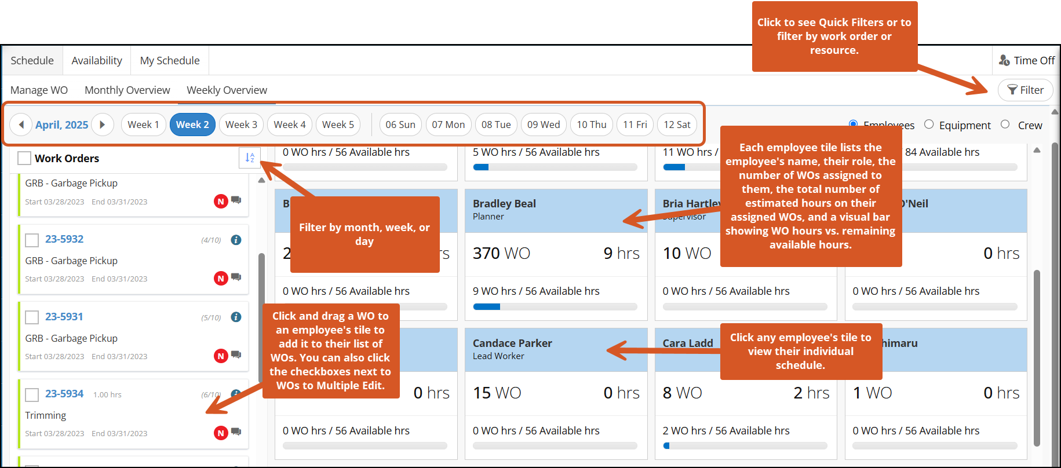
Task: Check the box for work order 23-5932
Action: [32, 240]
